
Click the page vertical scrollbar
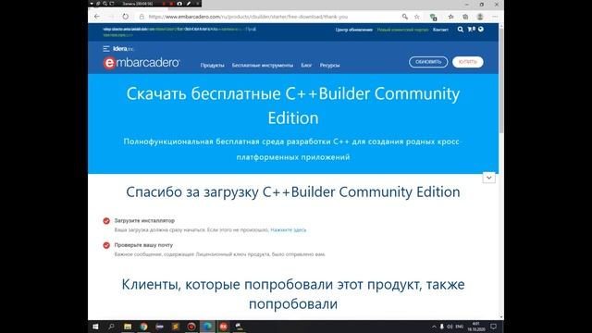(501, 80)
